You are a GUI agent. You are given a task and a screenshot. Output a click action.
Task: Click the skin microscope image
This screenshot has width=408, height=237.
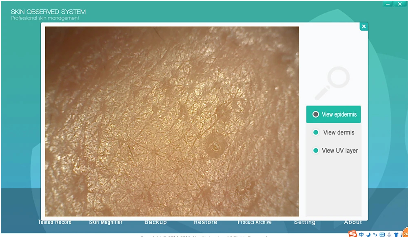click(x=172, y=121)
